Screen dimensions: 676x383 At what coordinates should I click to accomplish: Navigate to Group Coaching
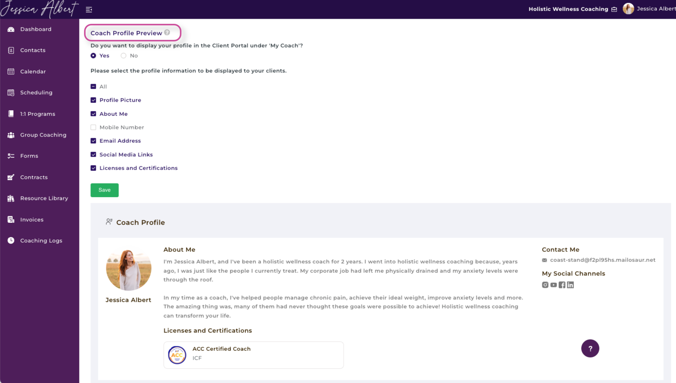(x=39, y=135)
